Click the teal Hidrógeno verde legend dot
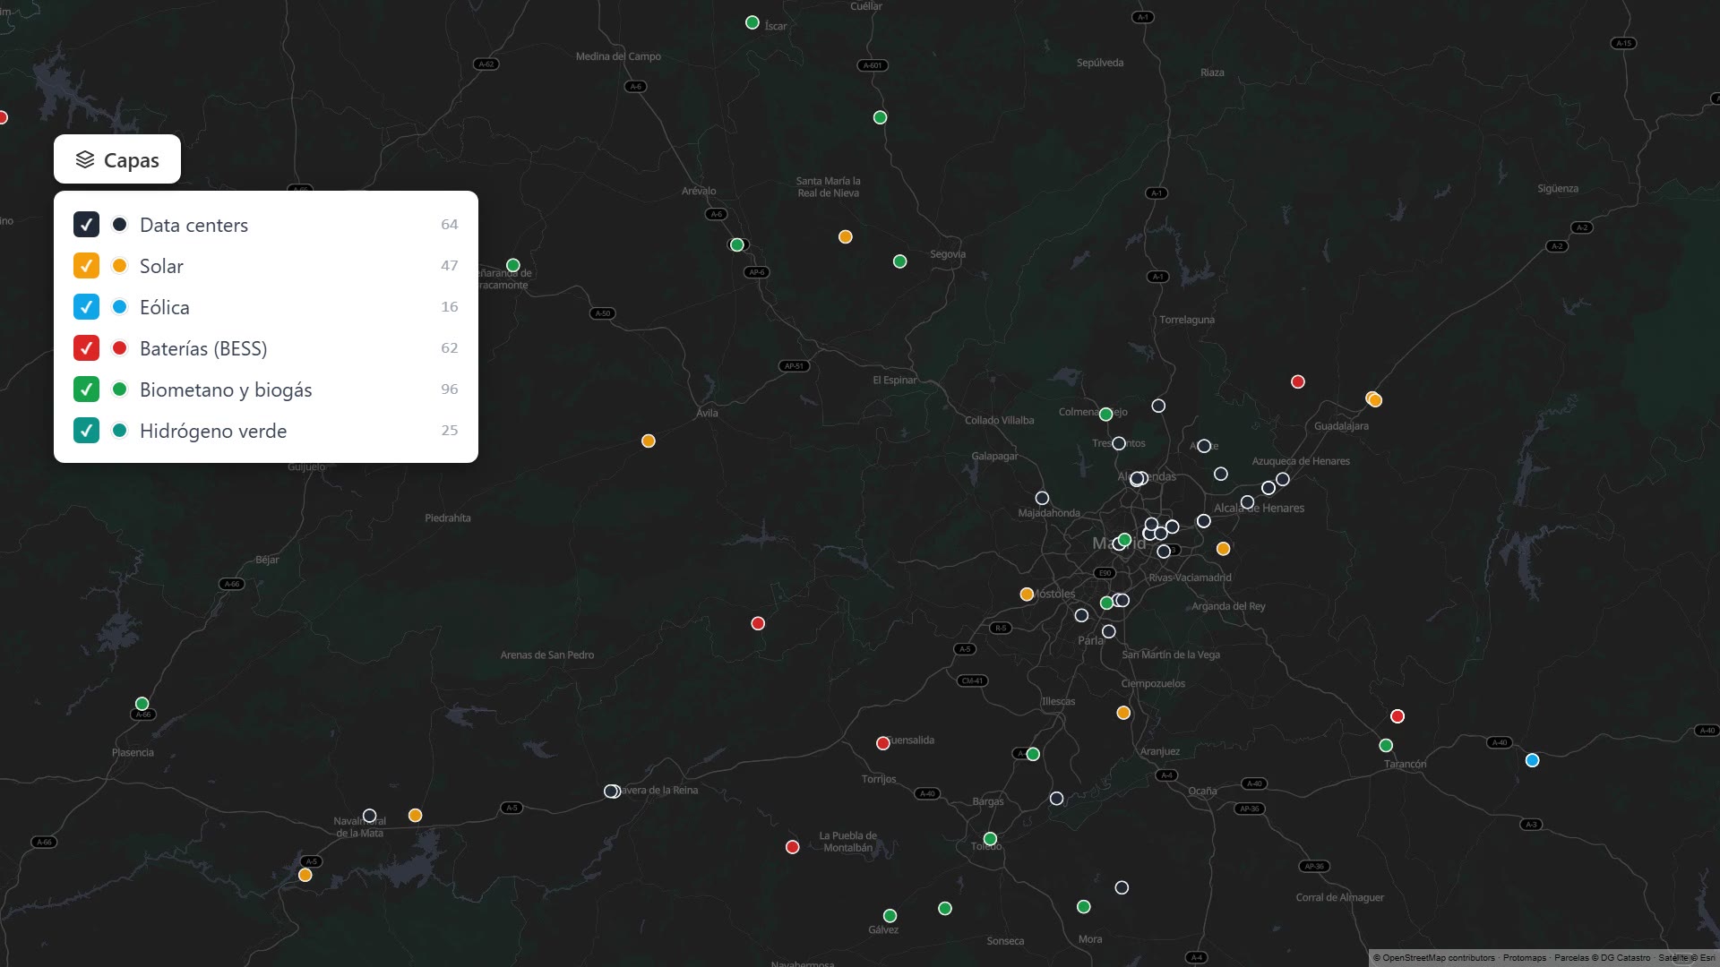Viewport: 1720px width, 967px height. 119,431
